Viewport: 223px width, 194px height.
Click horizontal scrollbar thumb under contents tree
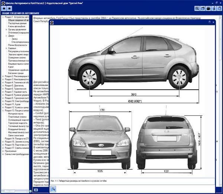click(10, 191)
